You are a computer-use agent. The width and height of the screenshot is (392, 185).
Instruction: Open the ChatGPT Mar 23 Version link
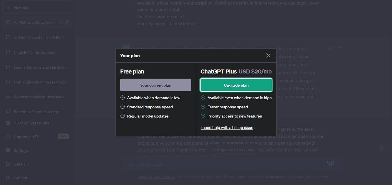(156, 177)
